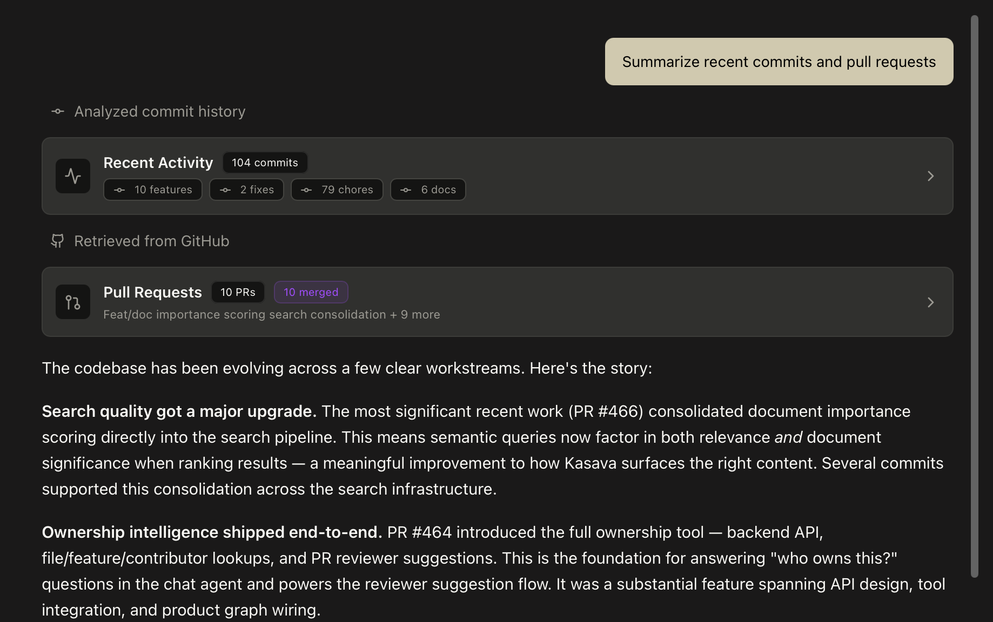Screen dimensions: 993x622
Task: Click the commit icon inside the 2 fixes chip
Action: (x=225, y=190)
